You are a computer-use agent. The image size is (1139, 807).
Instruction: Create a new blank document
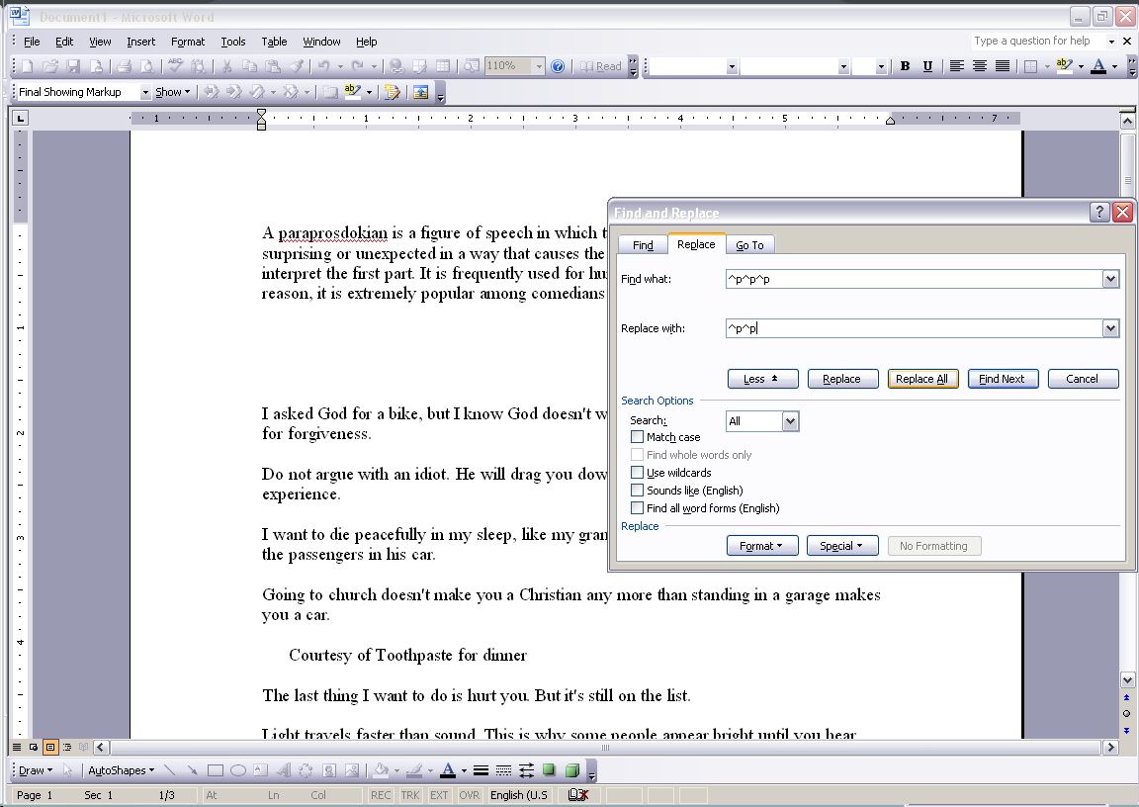[x=28, y=66]
